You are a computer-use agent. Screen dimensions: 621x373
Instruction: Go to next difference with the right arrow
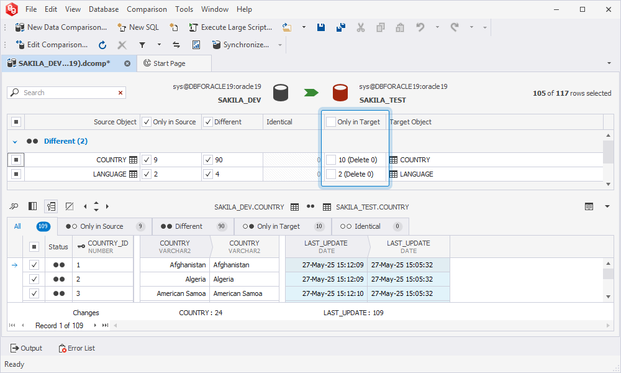(x=107, y=206)
